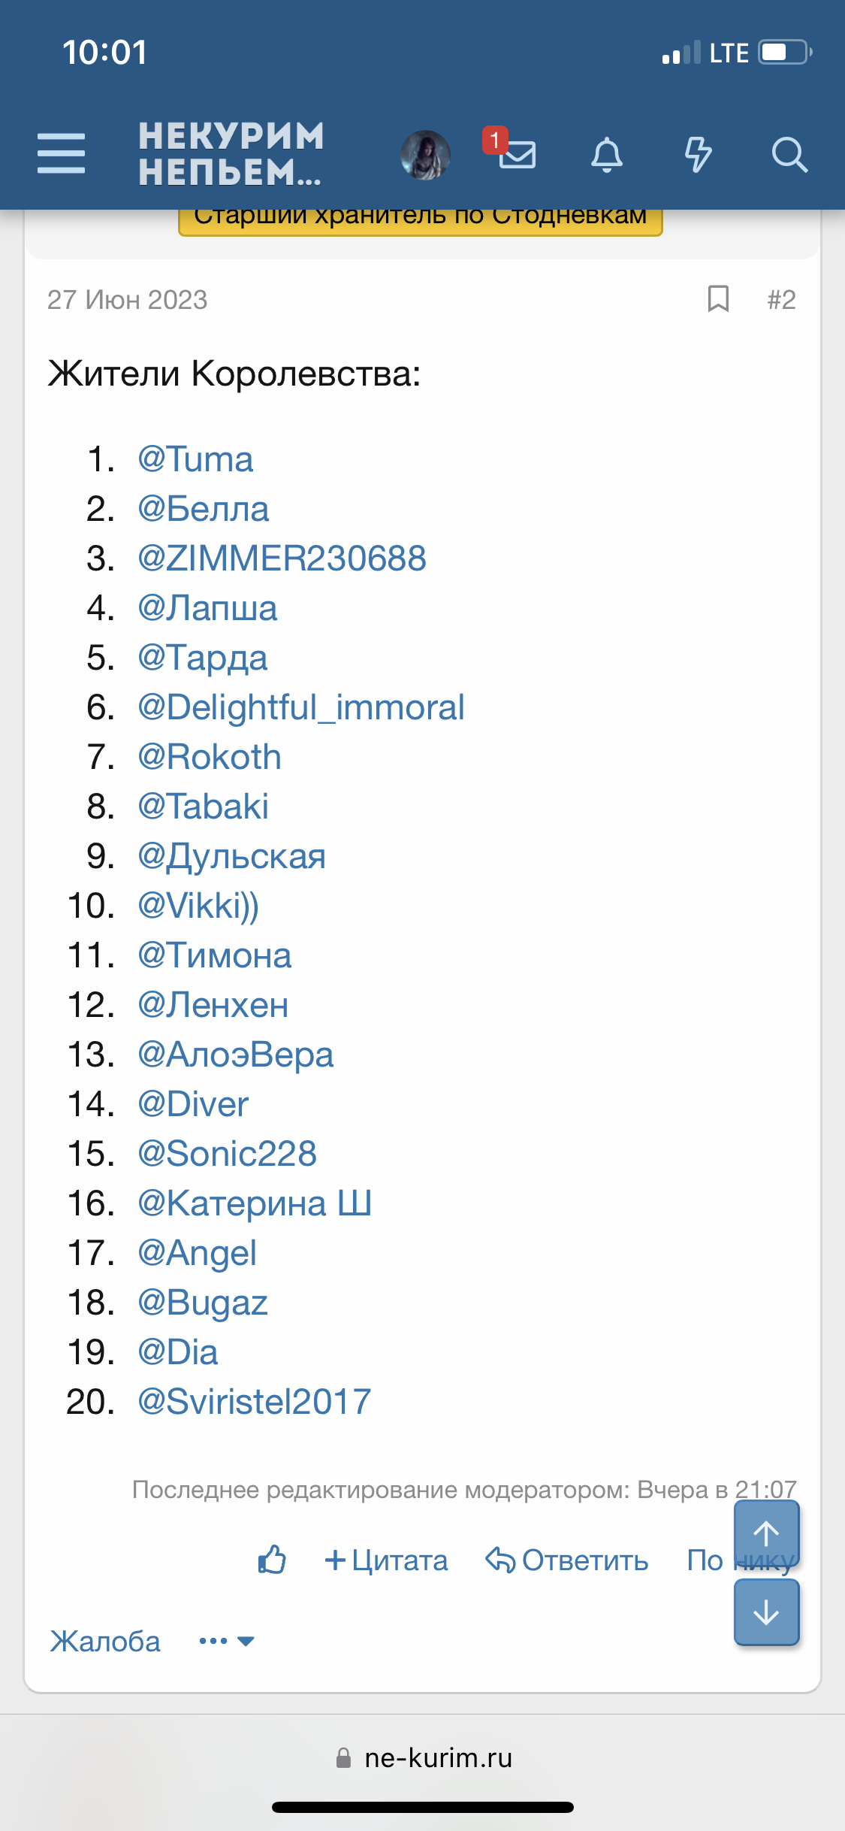Tap the НЕКУРИМ НЕПЬЕМ site logo

231,154
